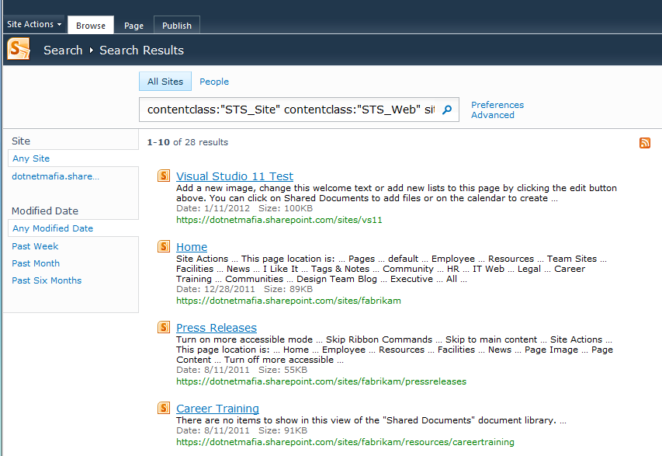Click the sites/vs11 green URL

point(279,220)
